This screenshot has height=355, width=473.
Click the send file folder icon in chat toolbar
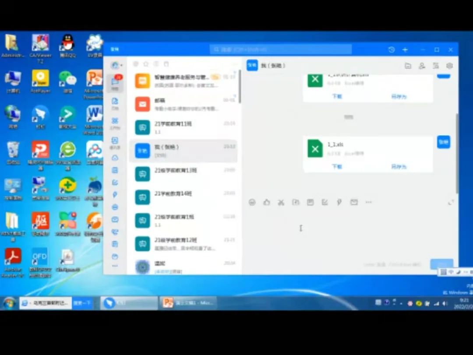(296, 202)
